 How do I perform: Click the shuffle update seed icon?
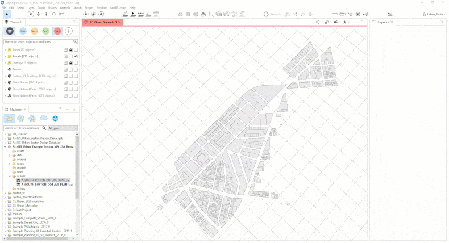click(295, 14)
